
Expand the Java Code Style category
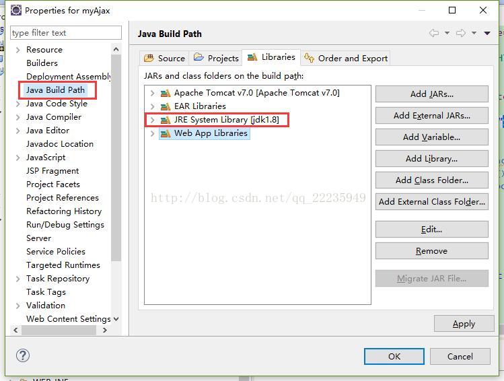(18, 104)
